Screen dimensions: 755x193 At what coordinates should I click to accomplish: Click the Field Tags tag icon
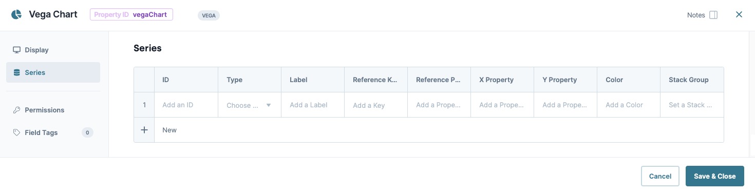[x=16, y=132]
